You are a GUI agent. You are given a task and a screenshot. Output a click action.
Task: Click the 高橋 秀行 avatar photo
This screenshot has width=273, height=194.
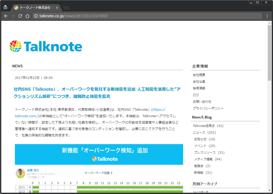click(x=20, y=173)
